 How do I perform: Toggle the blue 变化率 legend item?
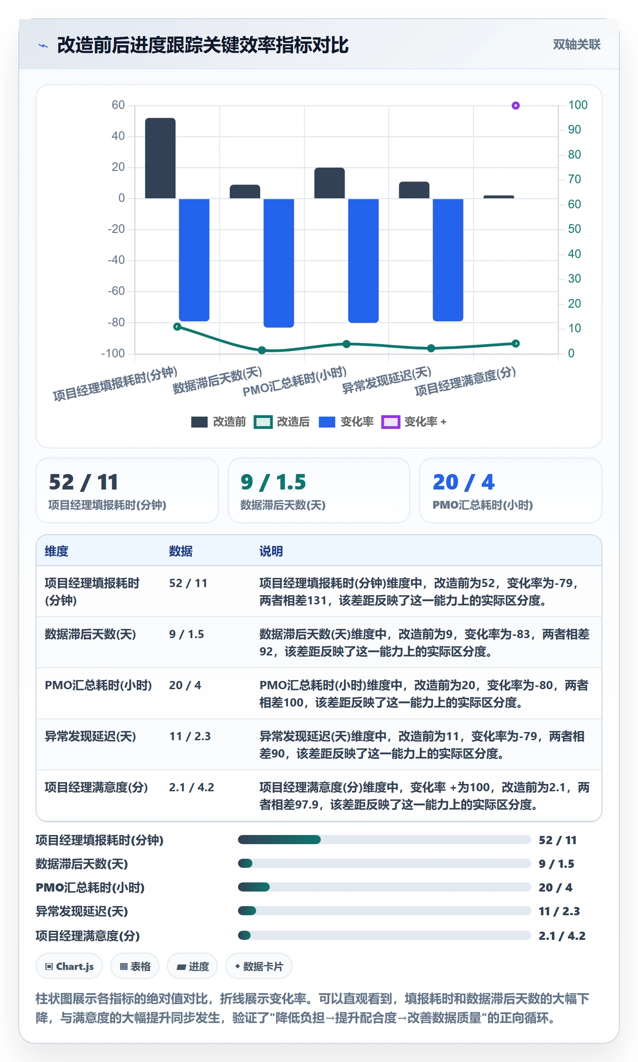coord(346,422)
